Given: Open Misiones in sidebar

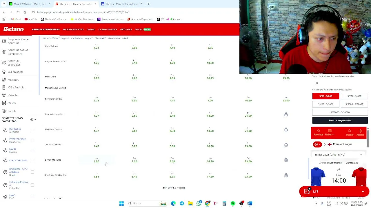Looking at the screenshot, I should tap(13, 80).
